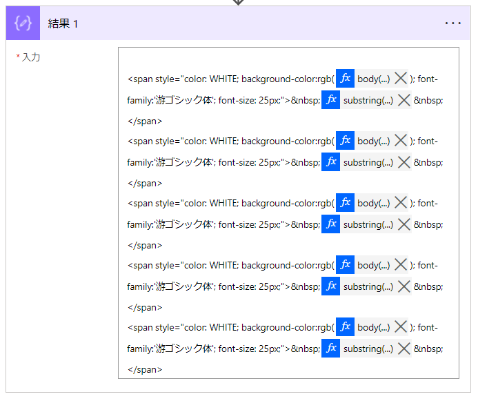Click the fx icon of second substring(...) token

coord(331,162)
